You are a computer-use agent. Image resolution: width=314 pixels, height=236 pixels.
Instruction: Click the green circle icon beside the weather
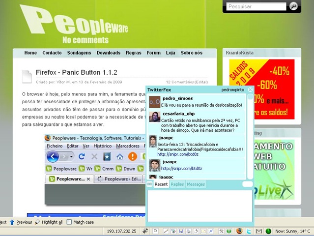pos(268,231)
